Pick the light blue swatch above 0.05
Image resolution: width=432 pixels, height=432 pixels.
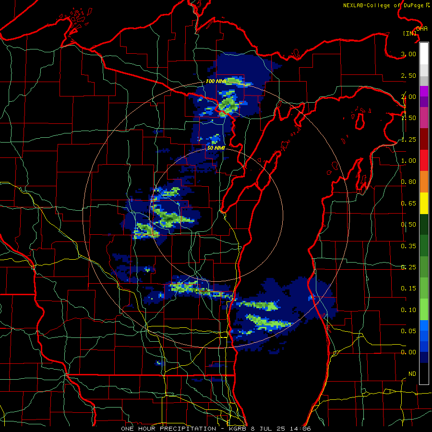point(424,325)
